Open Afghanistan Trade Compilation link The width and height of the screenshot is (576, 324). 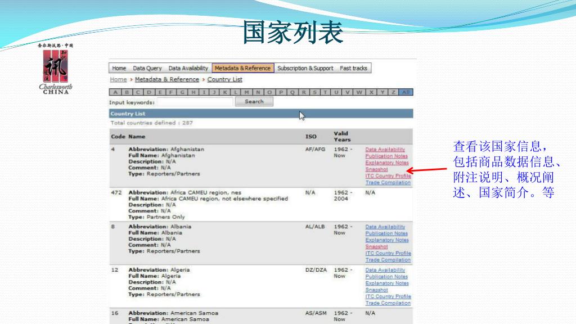[x=388, y=183]
